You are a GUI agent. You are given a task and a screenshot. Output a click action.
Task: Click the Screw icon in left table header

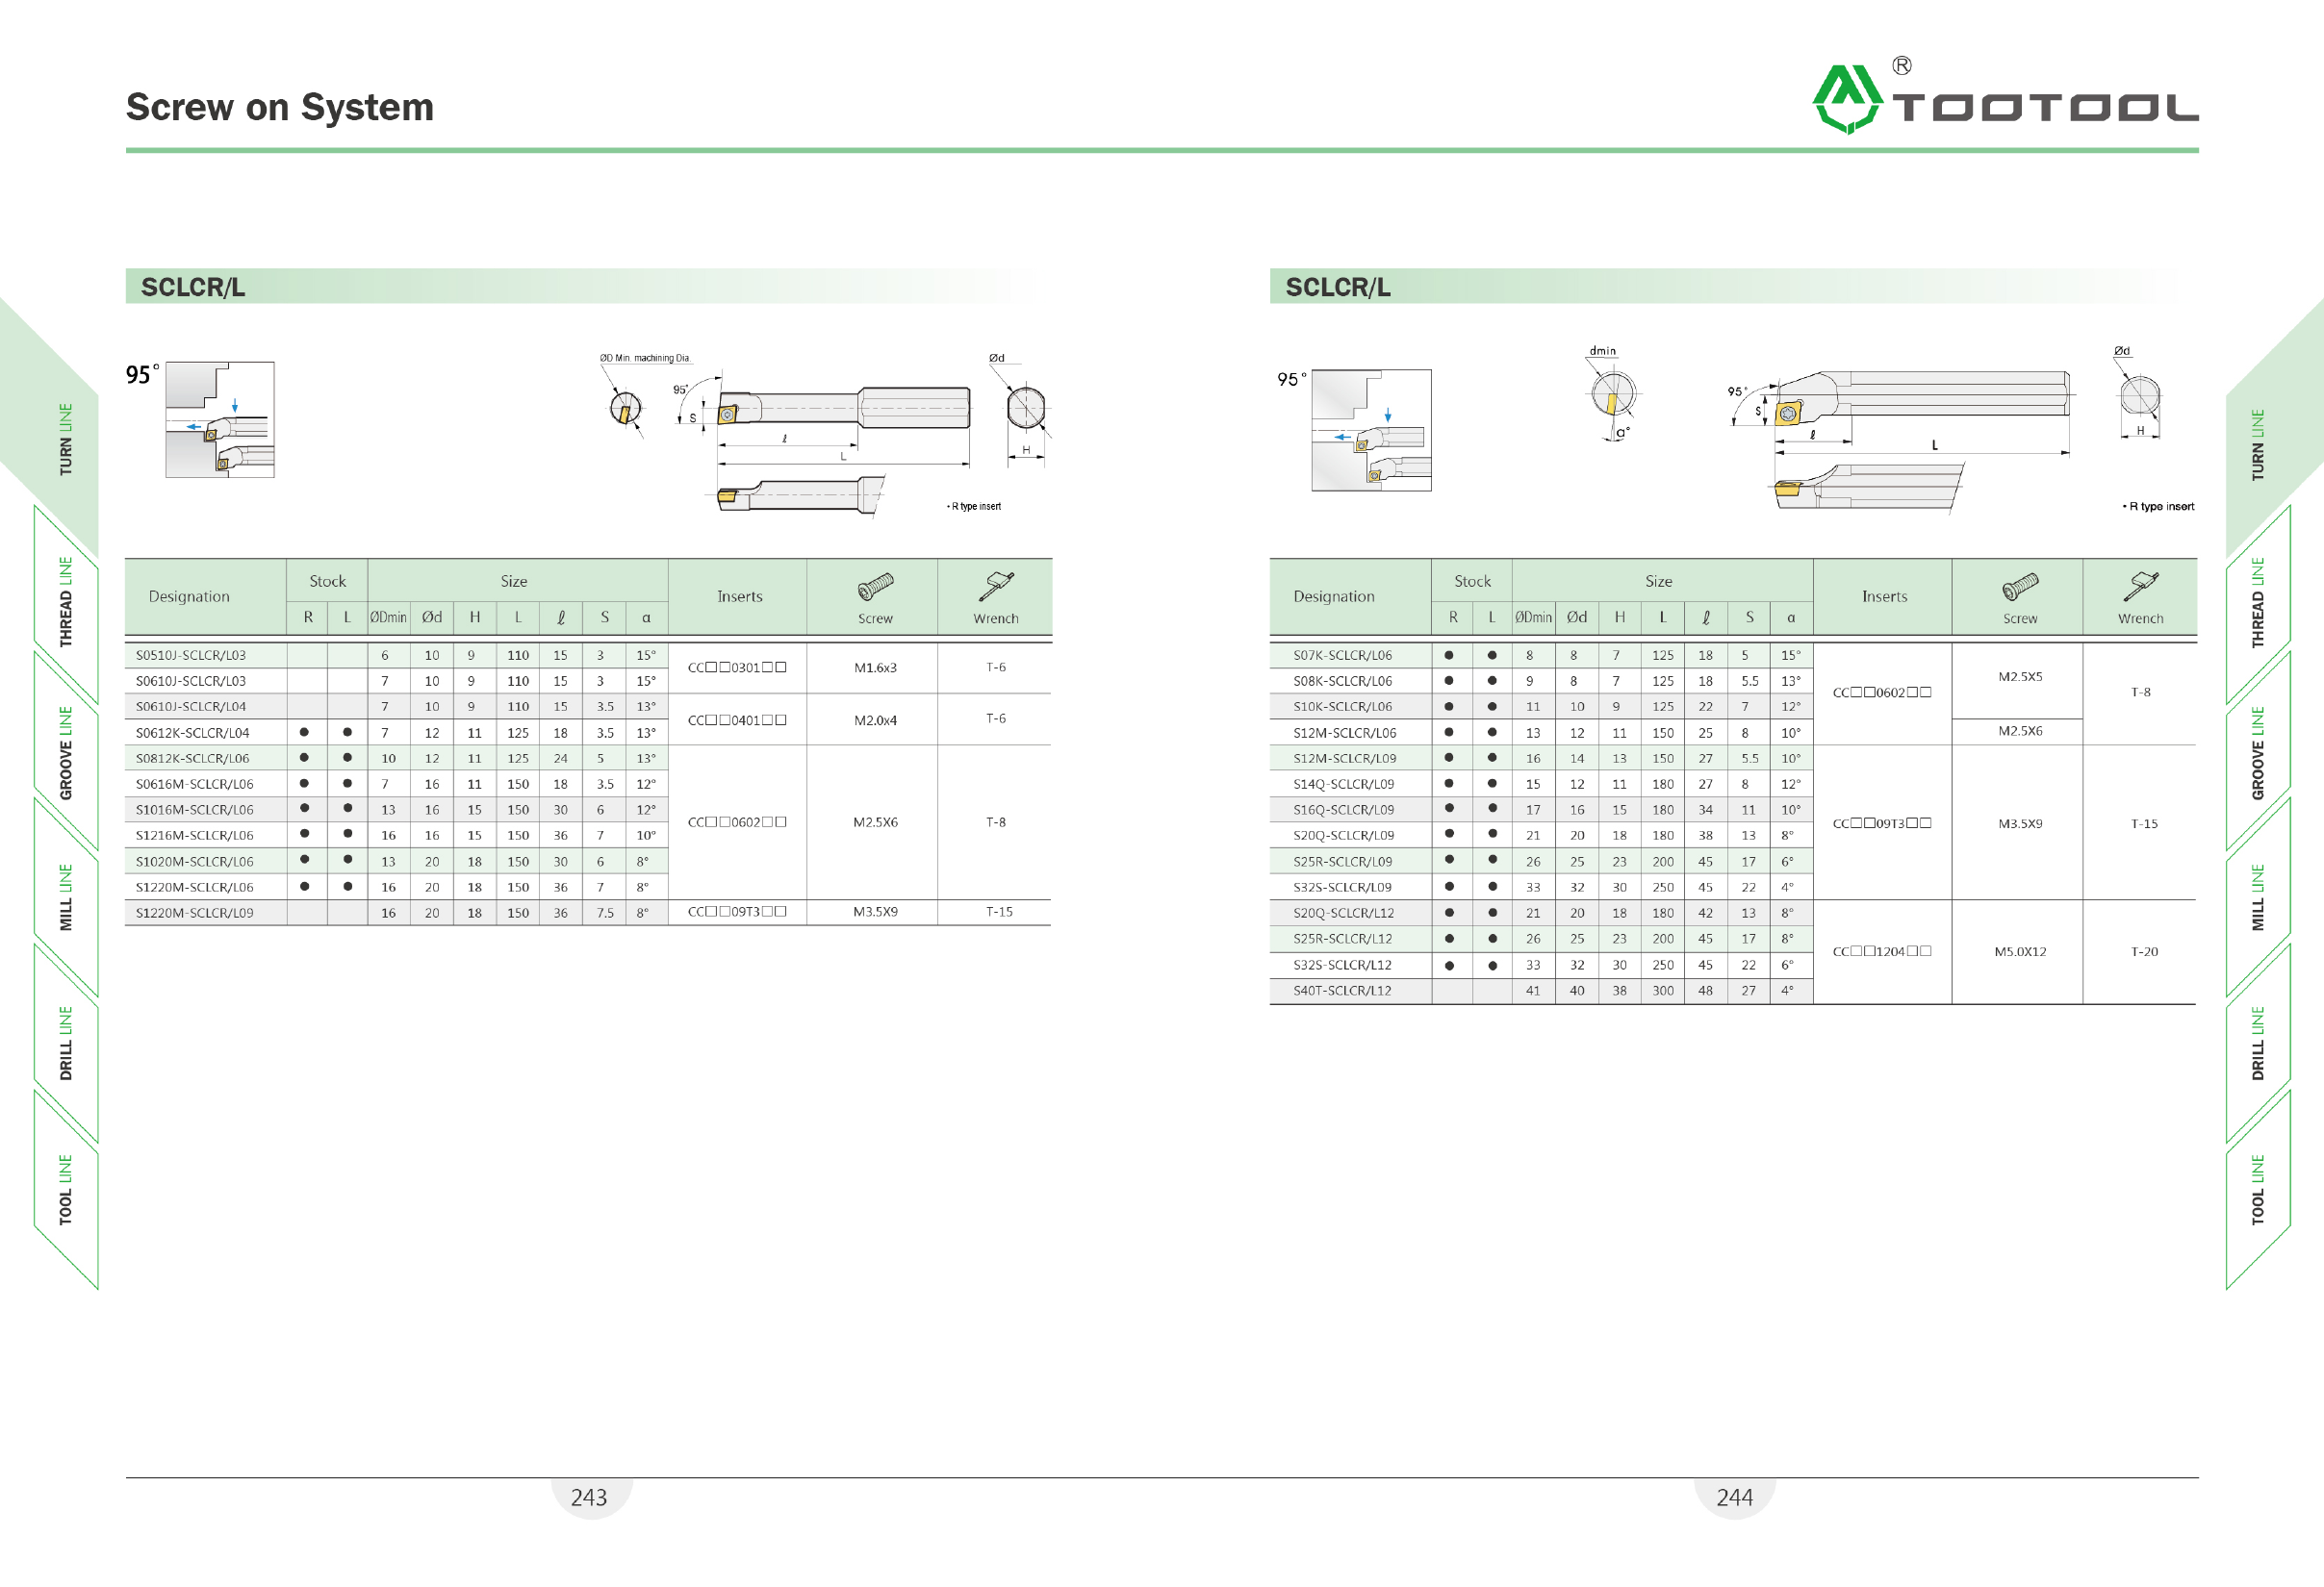[875, 585]
